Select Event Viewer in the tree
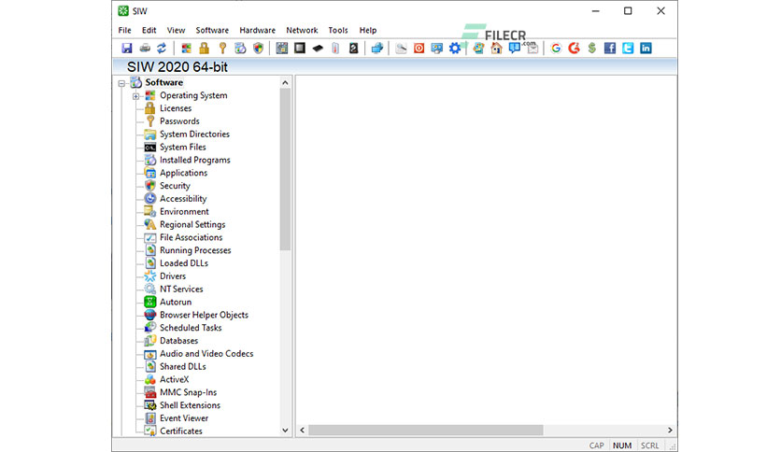Viewport: 781px width, 452px height. (184, 418)
